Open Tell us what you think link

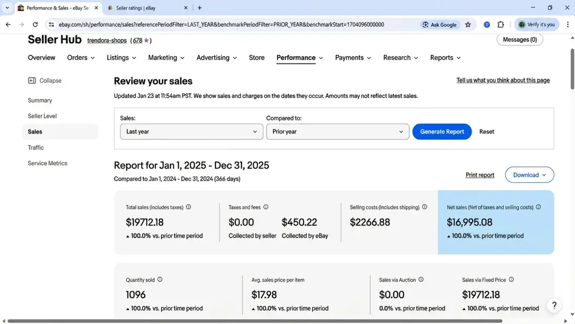503,80
